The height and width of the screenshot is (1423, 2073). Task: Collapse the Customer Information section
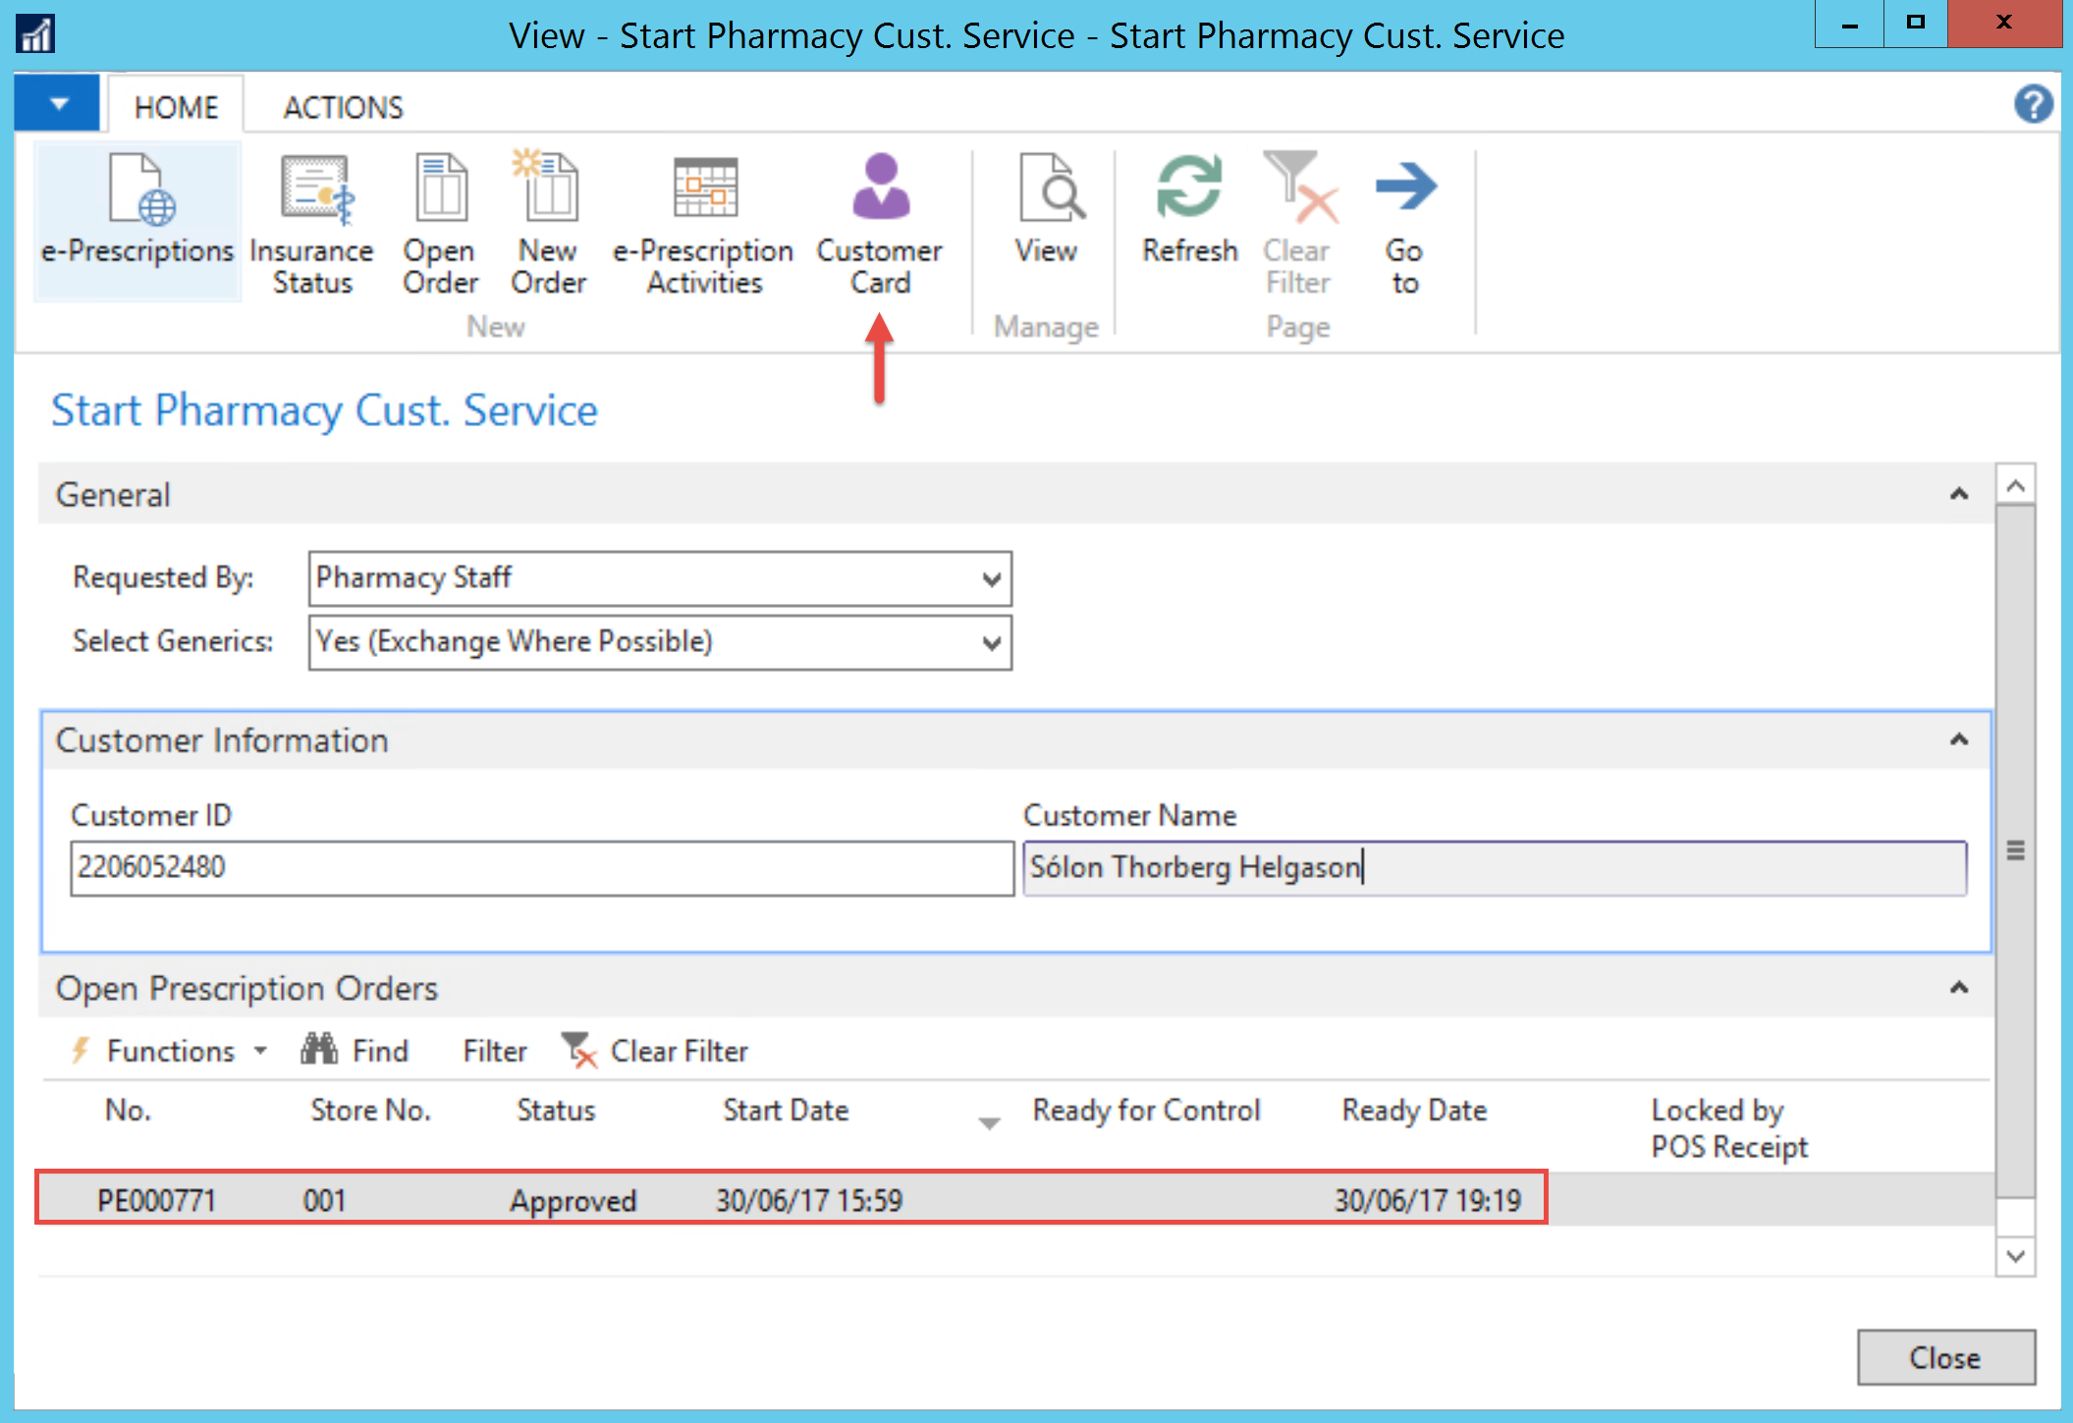(x=1958, y=739)
